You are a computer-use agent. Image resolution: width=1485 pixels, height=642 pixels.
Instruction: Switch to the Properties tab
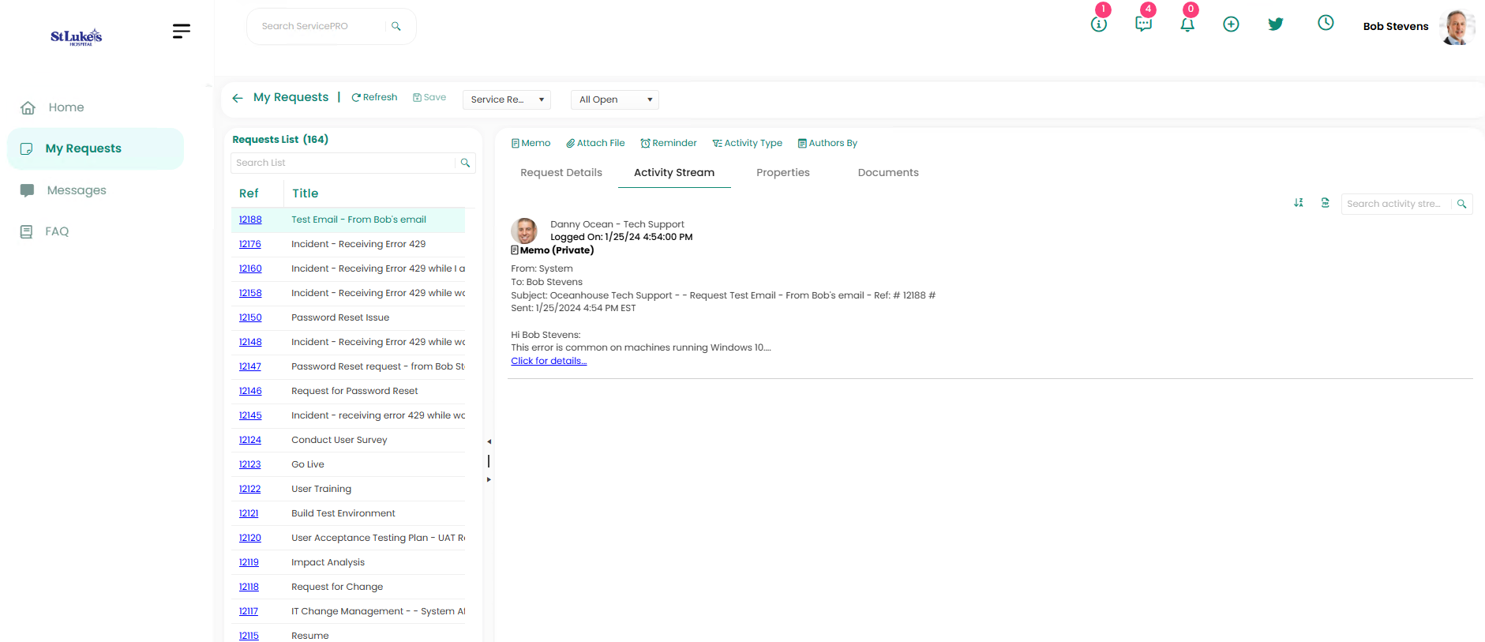pos(782,172)
